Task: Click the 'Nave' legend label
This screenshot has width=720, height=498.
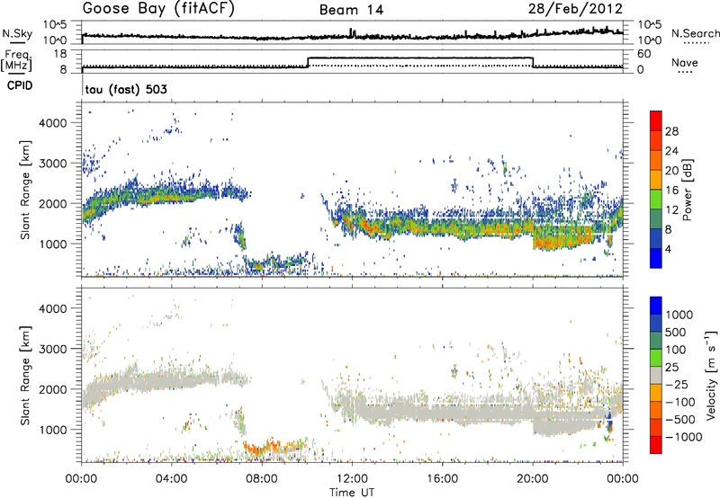Action: (x=685, y=63)
